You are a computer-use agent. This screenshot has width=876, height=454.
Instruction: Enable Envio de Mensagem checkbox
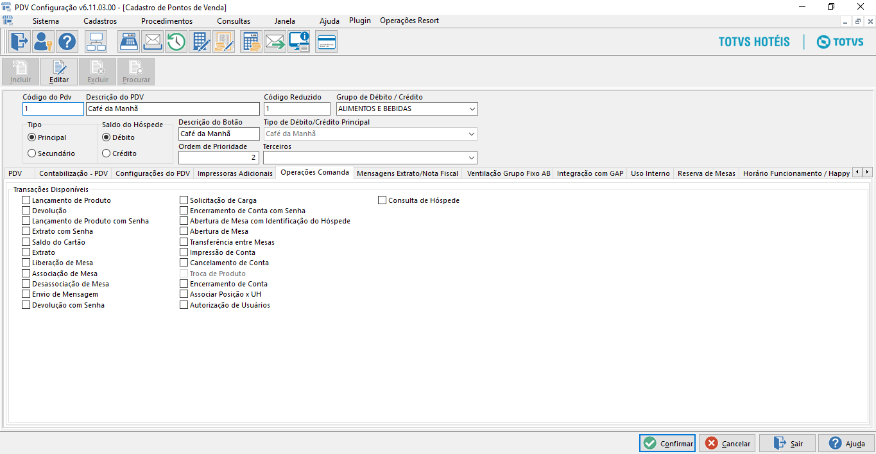point(26,294)
